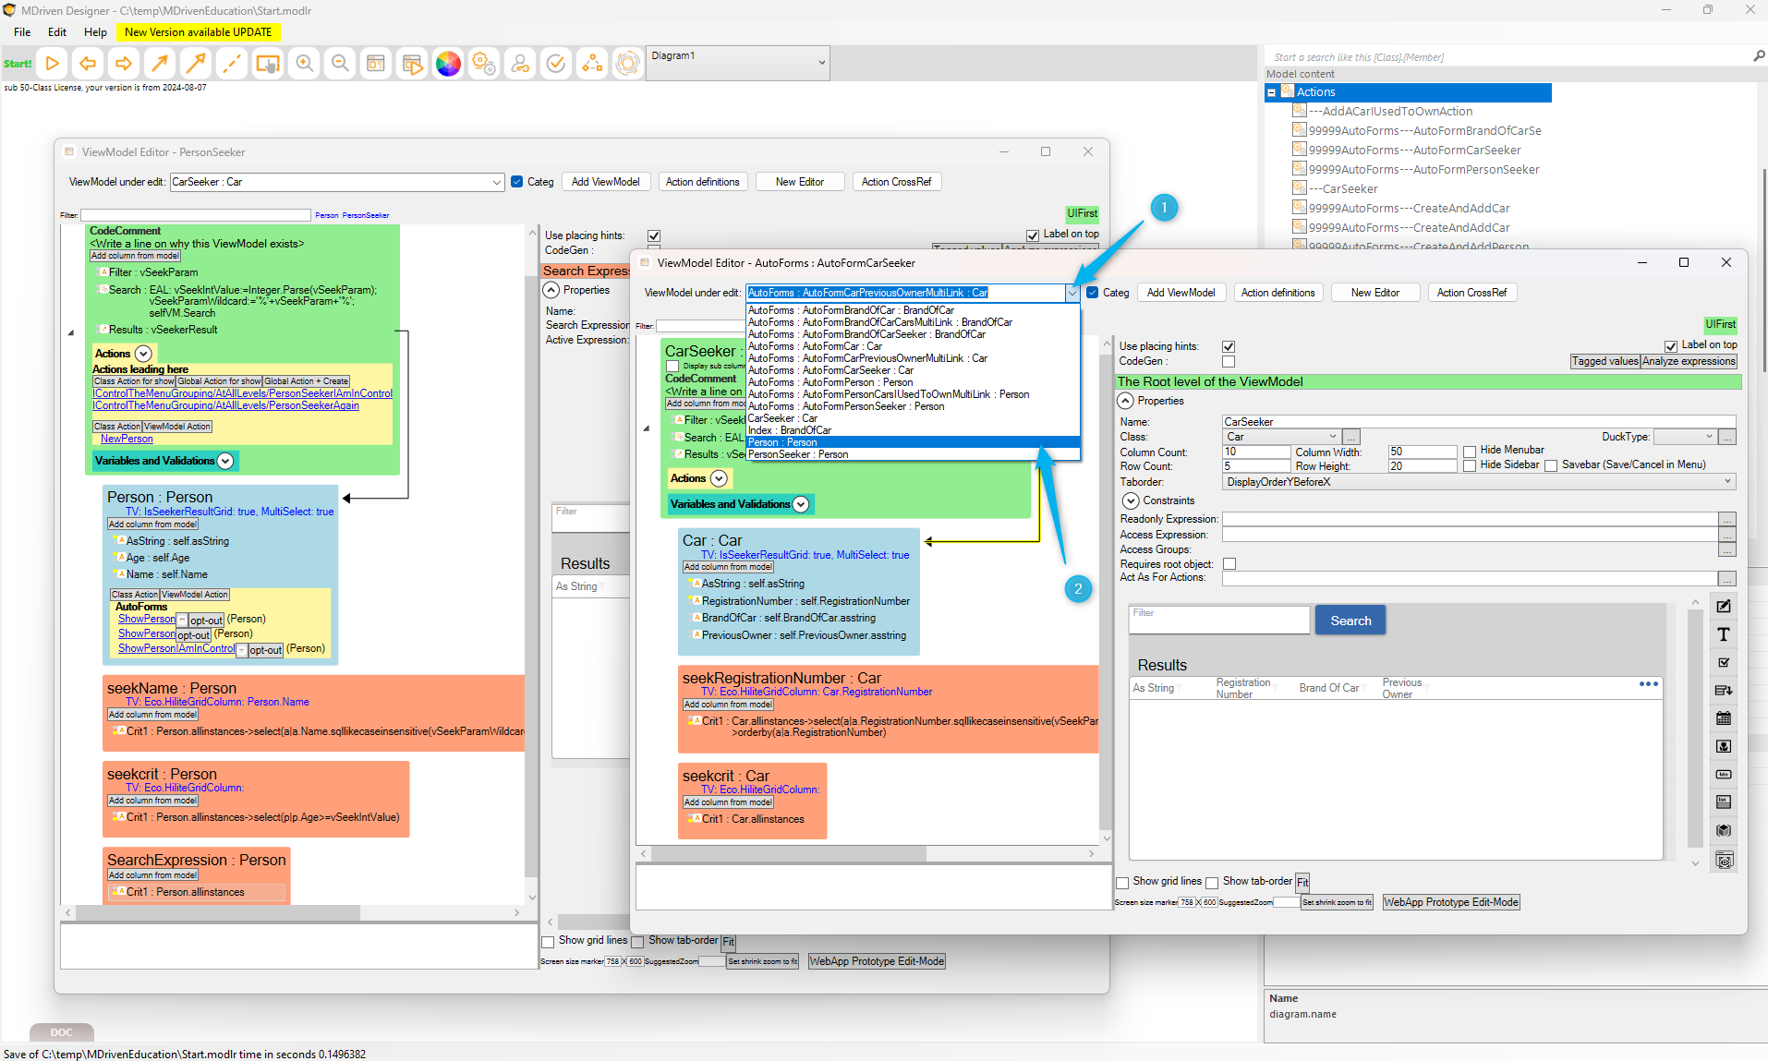Viewport: 1768px width, 1061px height.
Task: Click the model search input field
Action: (x=1506, y=57)
